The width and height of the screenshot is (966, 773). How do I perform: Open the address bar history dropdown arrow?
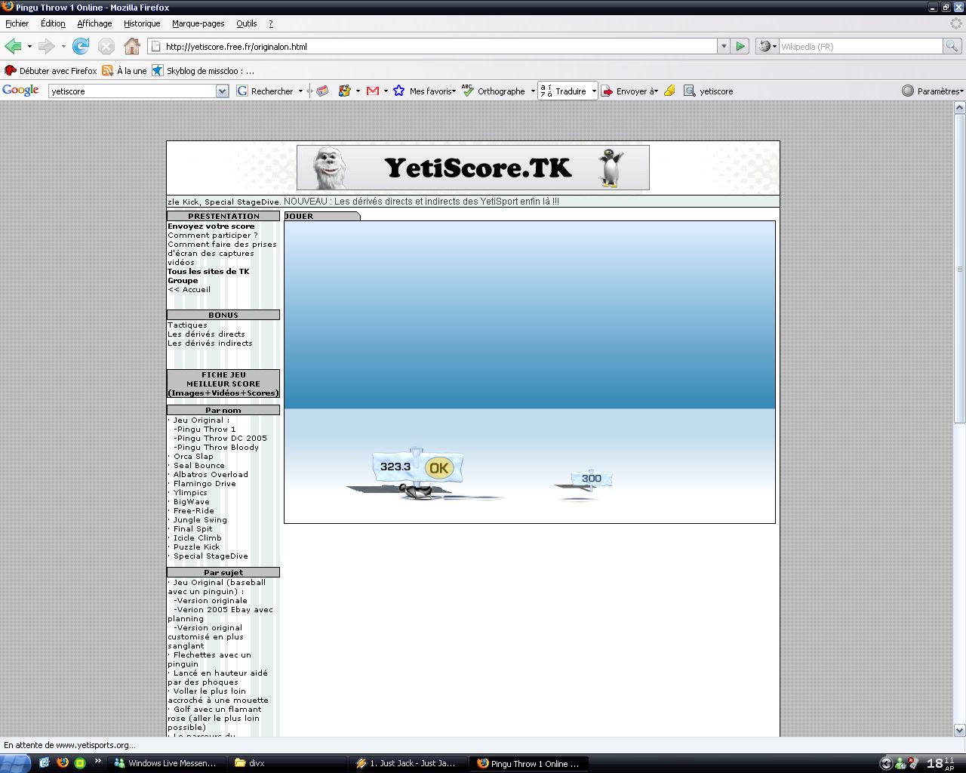click(724, 46)
